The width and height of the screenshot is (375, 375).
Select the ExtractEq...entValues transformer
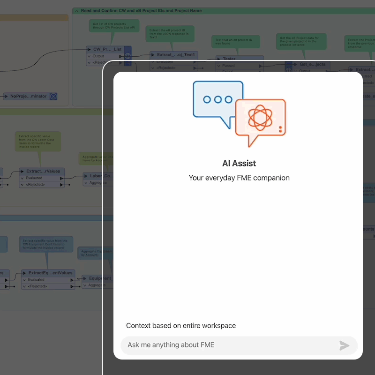pos(50,273)
